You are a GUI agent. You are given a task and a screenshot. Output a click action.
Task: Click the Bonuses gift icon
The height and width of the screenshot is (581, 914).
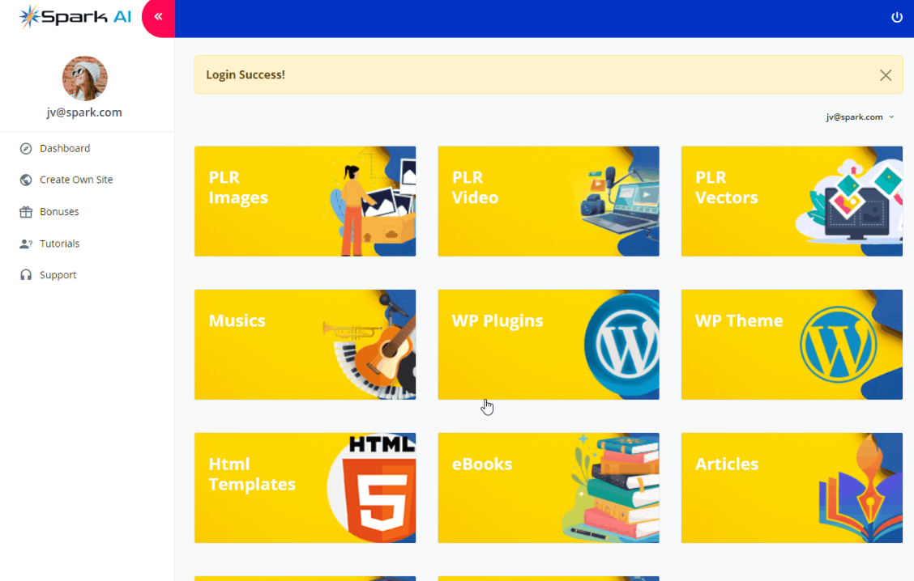pos(26,212)
